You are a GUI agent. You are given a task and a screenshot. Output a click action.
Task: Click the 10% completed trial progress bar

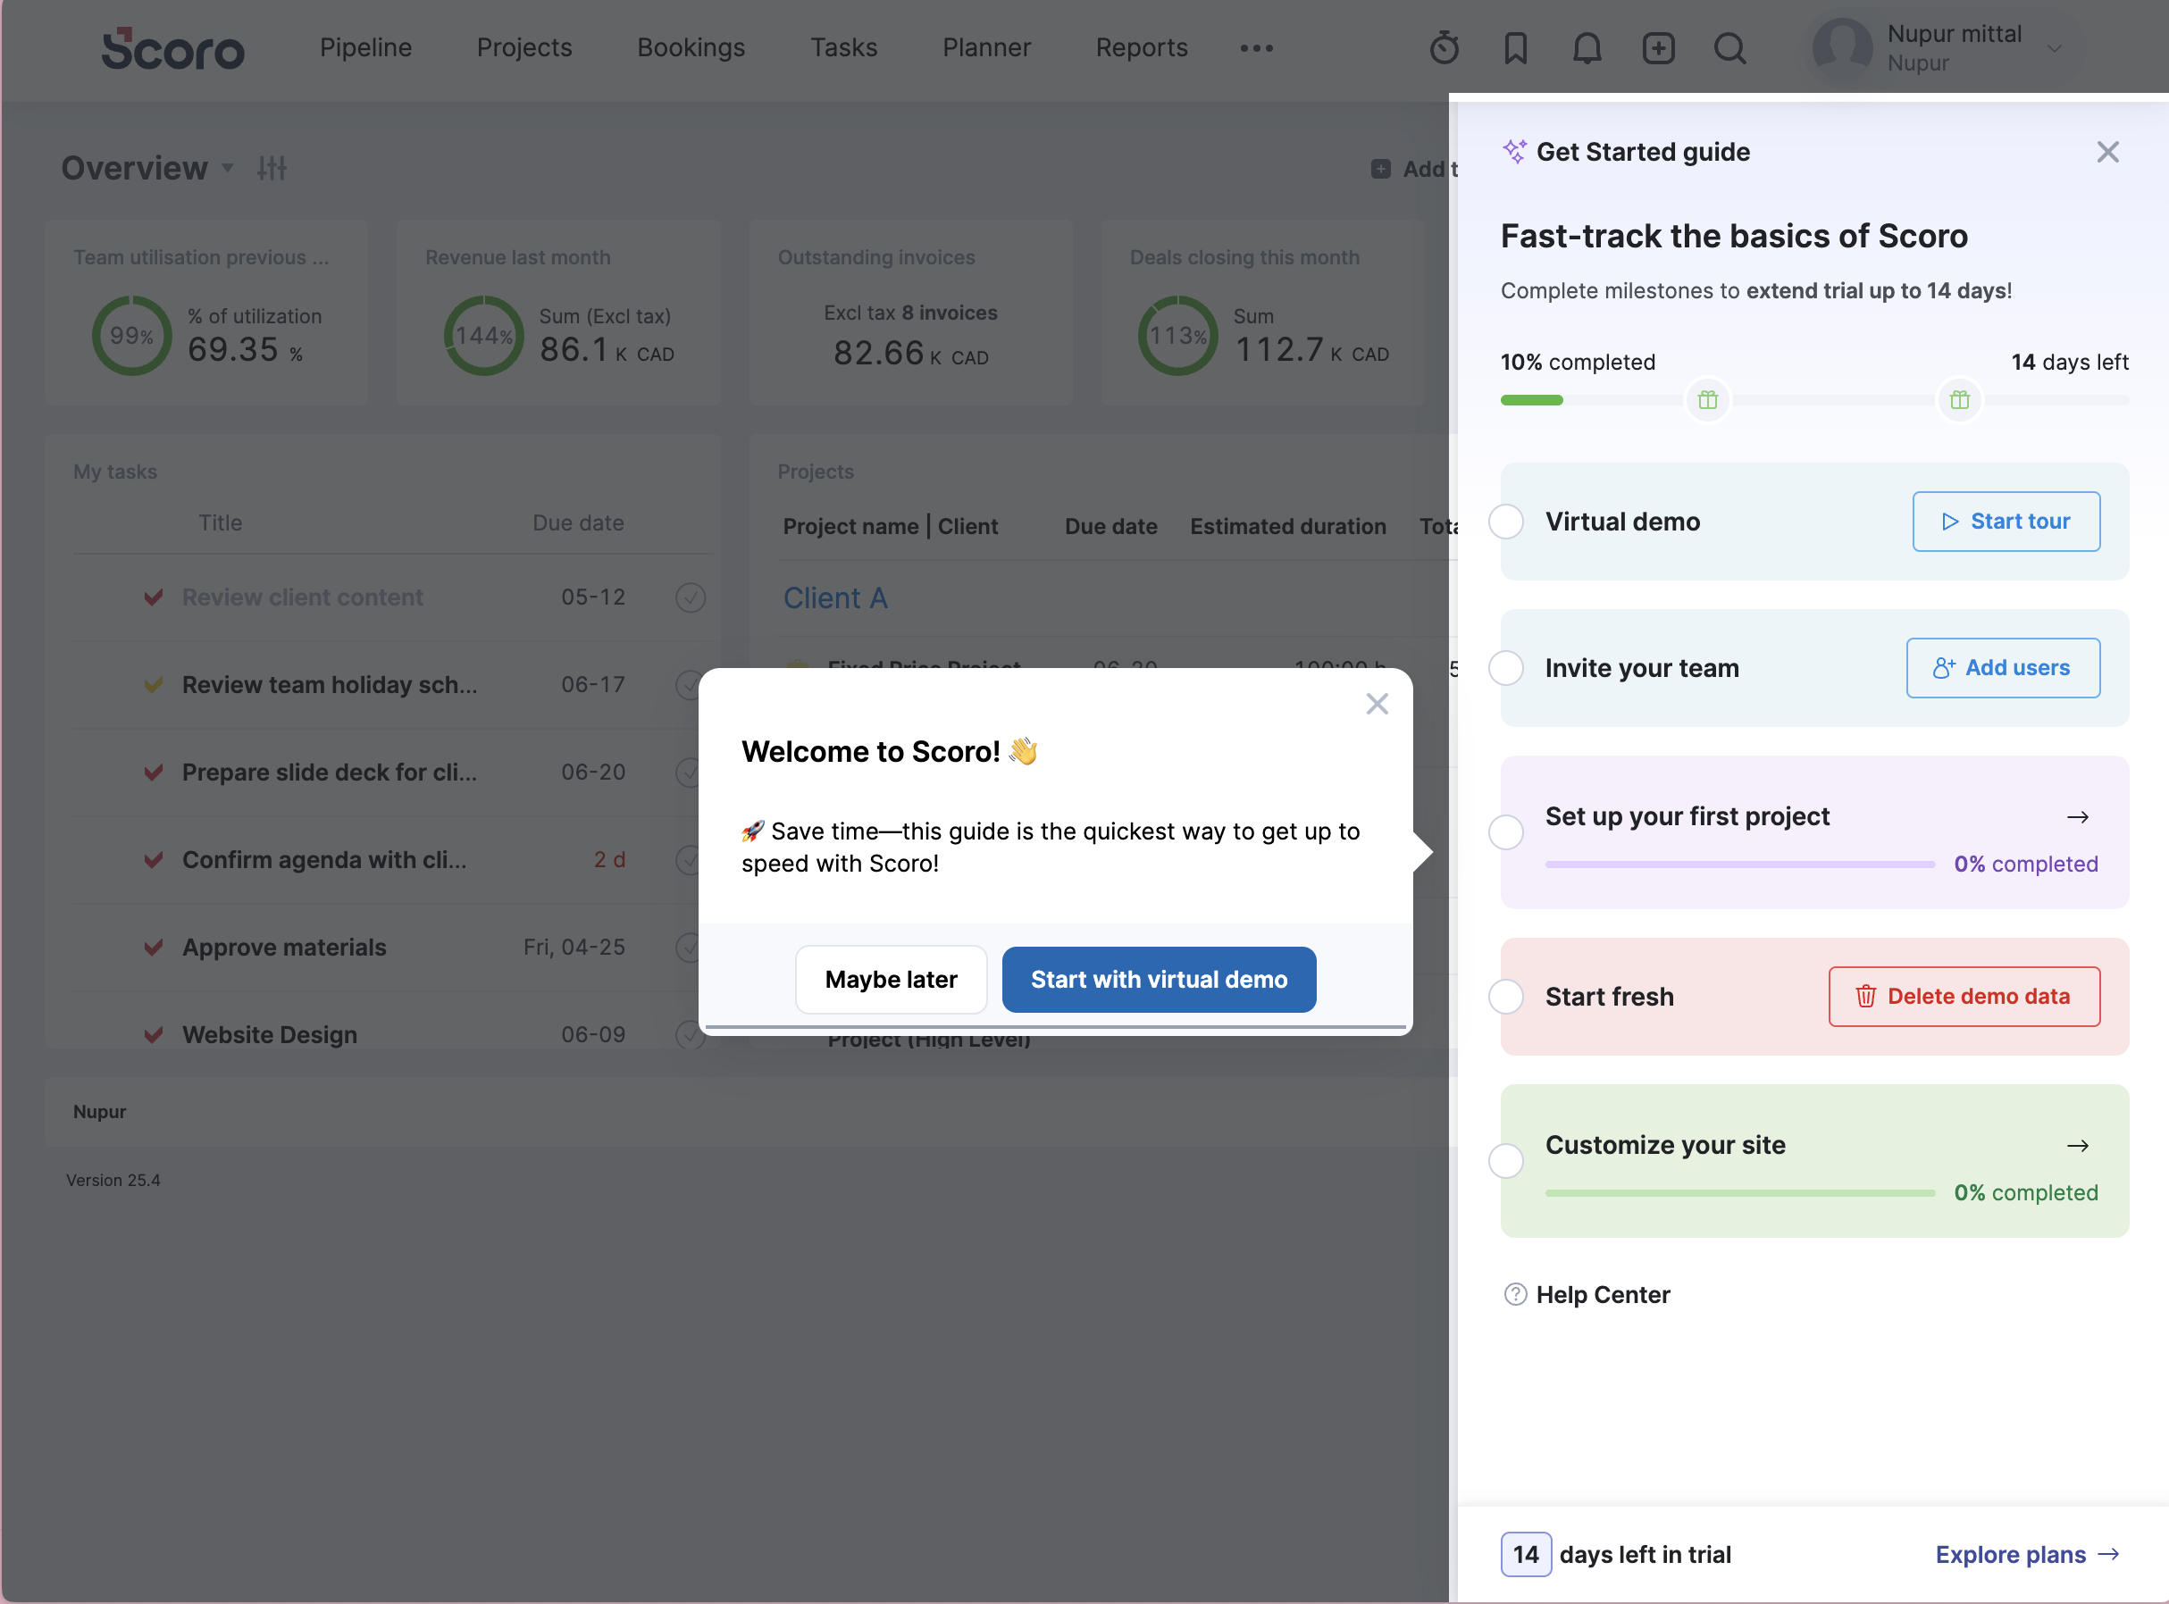click(1813, 400)
